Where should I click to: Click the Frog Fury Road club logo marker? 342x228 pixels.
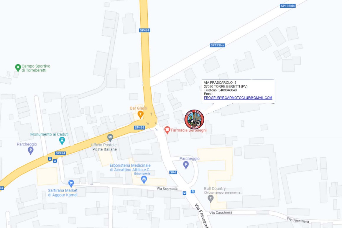pos(194,120)
